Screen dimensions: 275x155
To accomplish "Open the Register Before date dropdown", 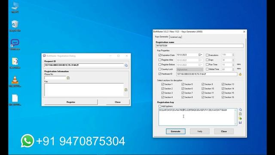I will [x=200, y=65].
